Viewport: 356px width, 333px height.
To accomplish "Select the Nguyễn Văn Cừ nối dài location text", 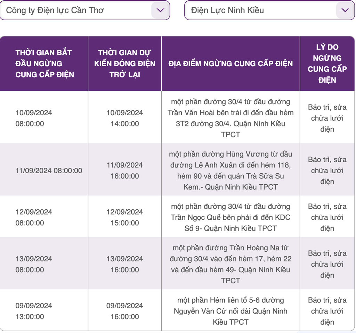I will click(x=230, y=311).
